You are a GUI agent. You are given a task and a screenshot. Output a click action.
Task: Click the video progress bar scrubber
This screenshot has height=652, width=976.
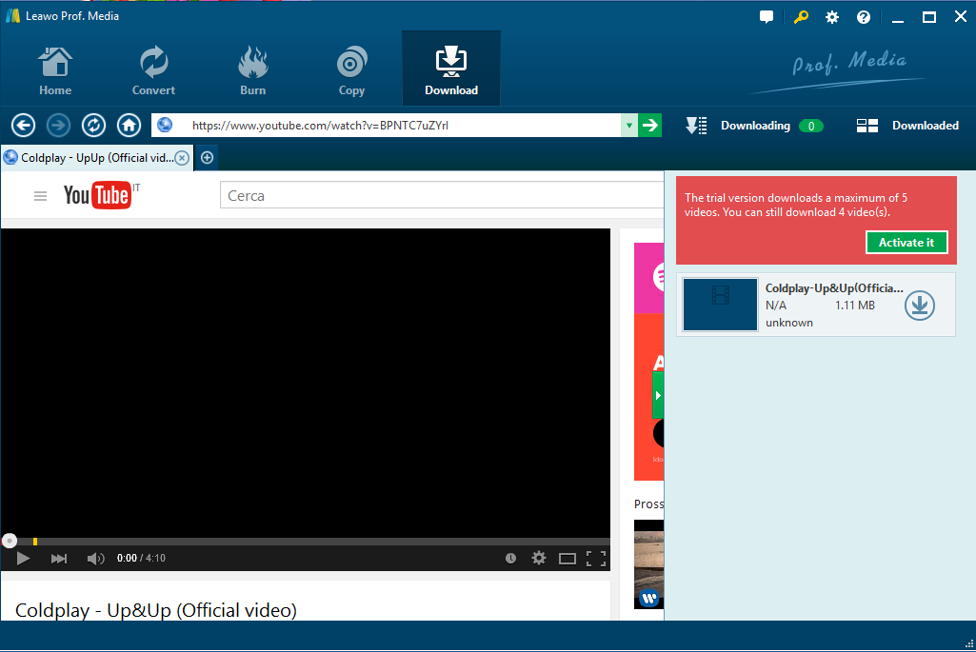coord(10,541)
